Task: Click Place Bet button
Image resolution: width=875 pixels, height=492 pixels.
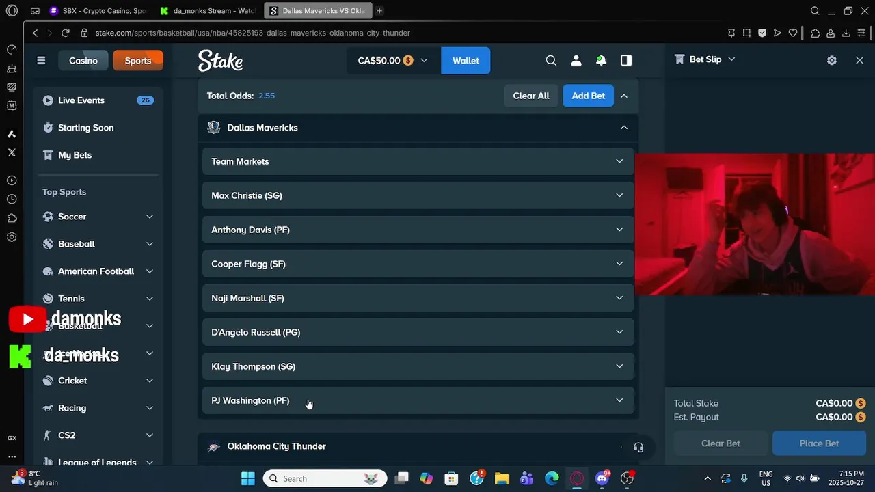Action: (x=819, y=443)
